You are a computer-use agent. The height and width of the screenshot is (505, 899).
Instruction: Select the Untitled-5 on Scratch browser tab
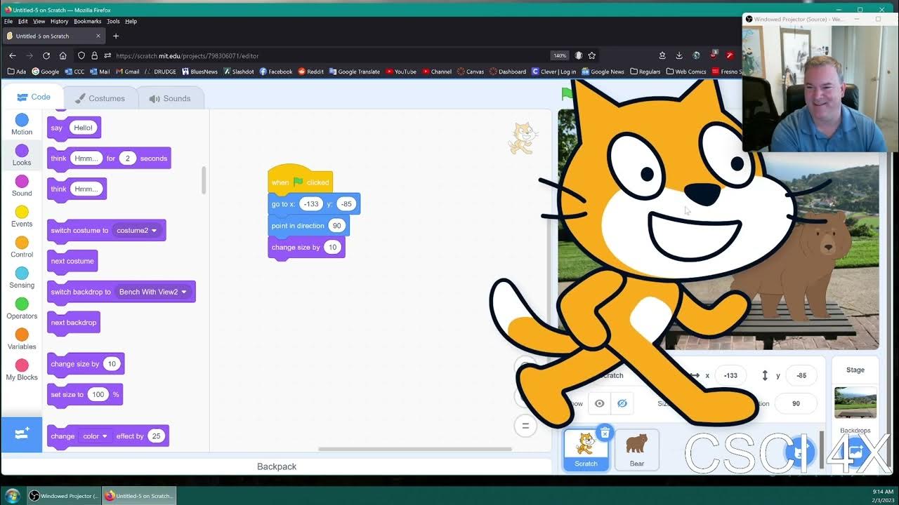click(53, 36)
